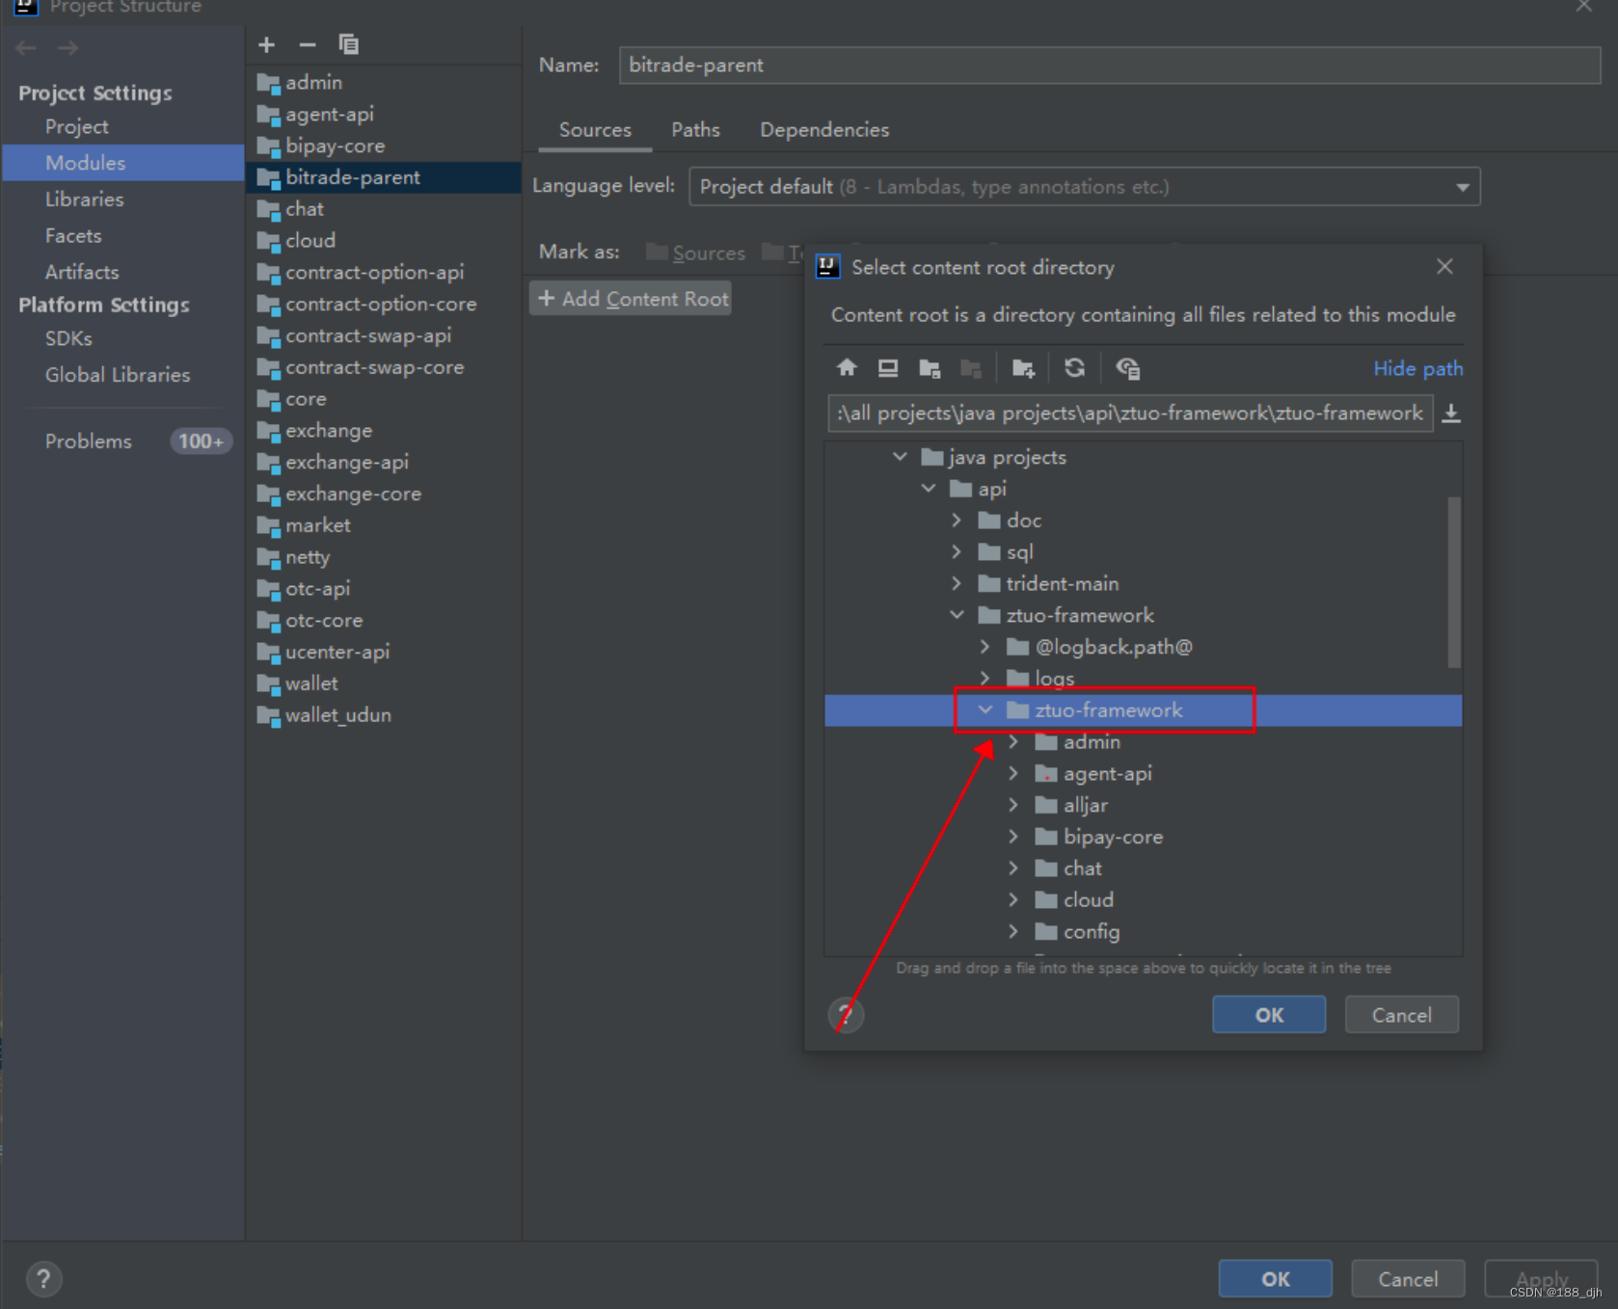Open Artifacts settings section
The height and width of the screenshot is (1309, 1618).
pos(82,272)
